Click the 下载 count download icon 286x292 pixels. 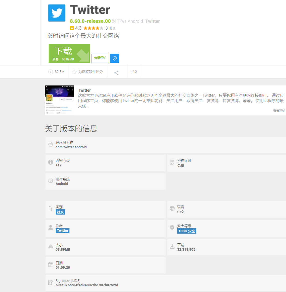(x=172, y=247)
